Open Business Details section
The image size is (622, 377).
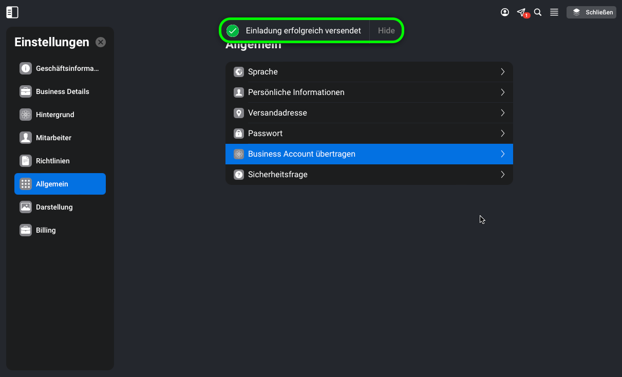point(60,91)
